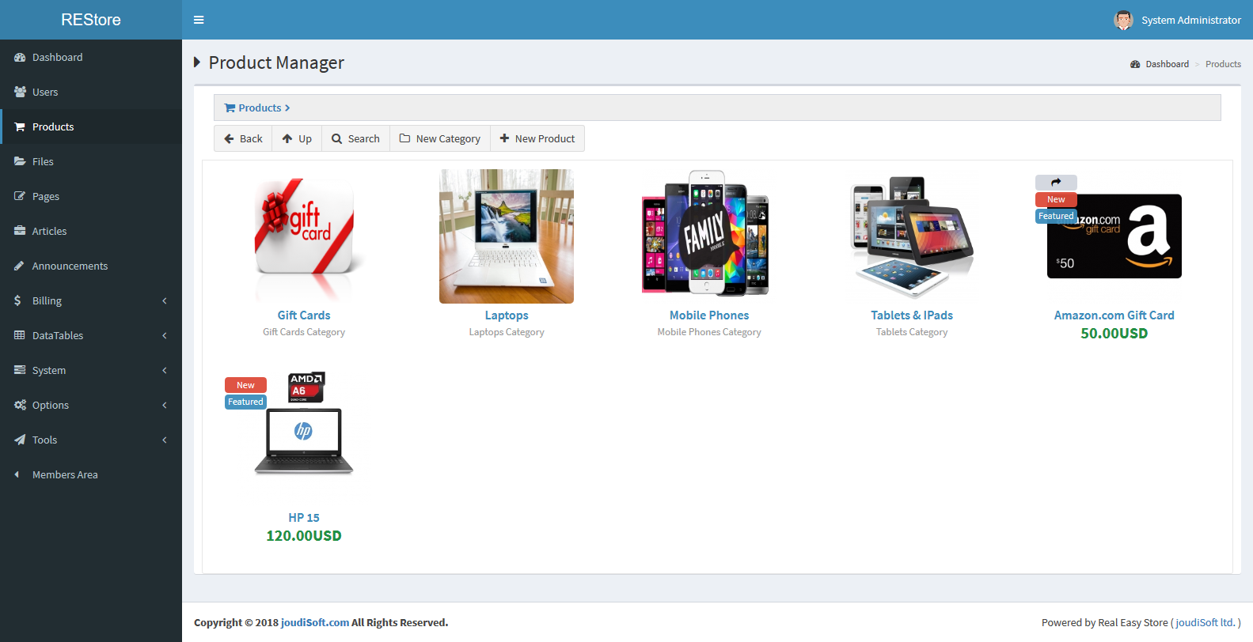Expand the DataTables submenu chevron
1253x642 pixels.
coord(165,335)
